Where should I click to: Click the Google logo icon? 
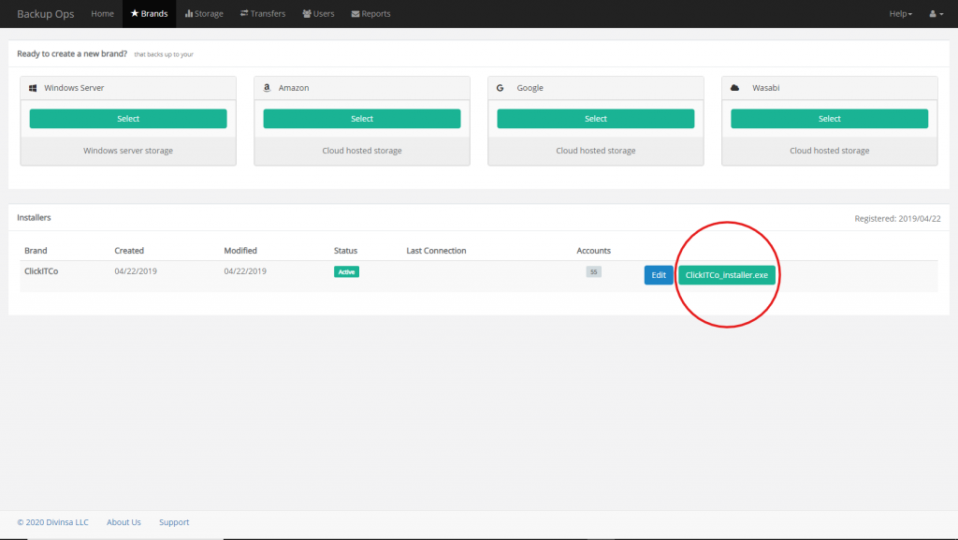tap(500, 88)
